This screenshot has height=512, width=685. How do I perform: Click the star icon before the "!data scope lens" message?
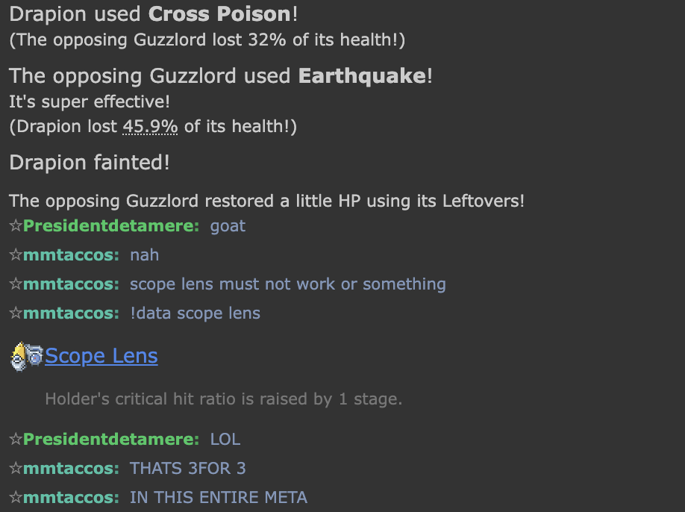(16, 313)
